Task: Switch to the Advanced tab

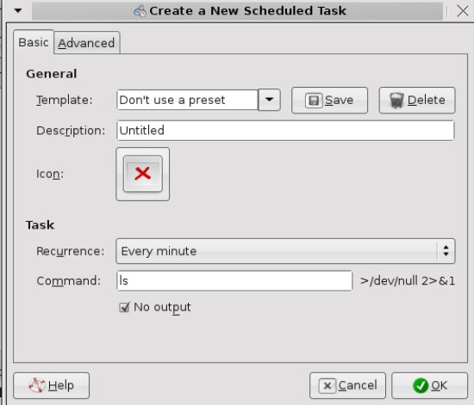Action: pos(86,43)
